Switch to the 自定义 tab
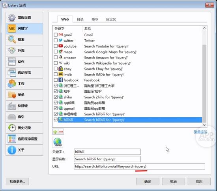 [x=111, y=19]
